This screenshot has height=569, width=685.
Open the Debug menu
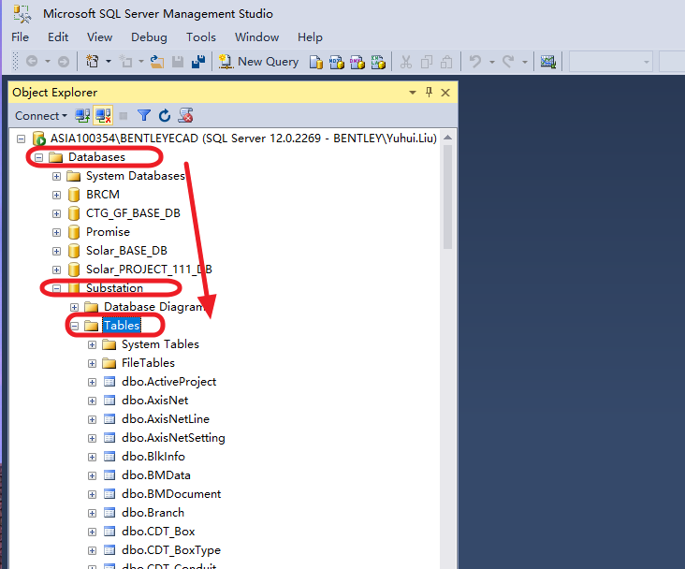tap(149, 37)
